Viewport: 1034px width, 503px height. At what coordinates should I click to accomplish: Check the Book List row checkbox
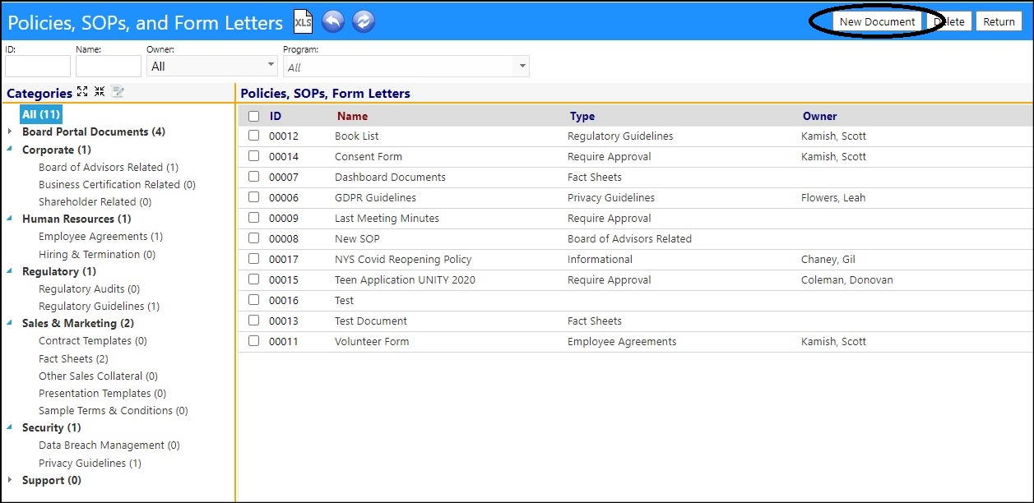[253, 136]
